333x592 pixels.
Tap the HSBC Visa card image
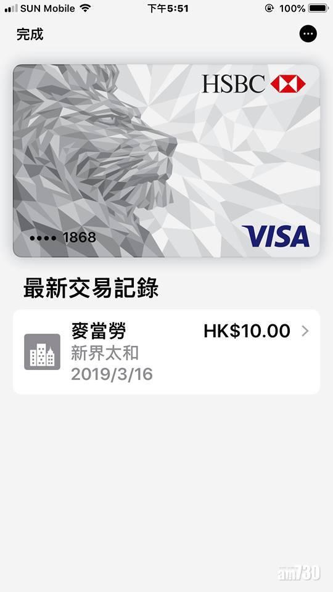tap(166, 161)
